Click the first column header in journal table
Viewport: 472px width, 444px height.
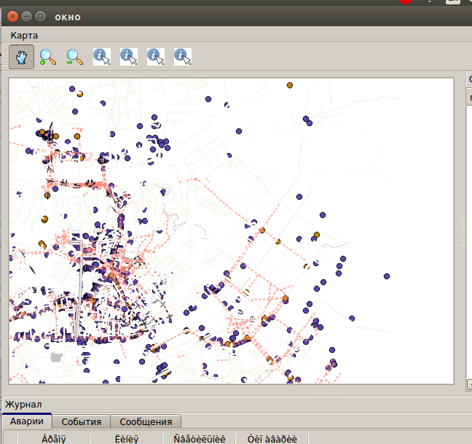point(53,438)
